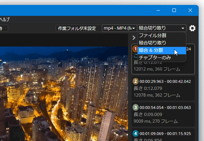
Task: Open the 結合切り取り mode combo box
Action: (x=162, y=28)
